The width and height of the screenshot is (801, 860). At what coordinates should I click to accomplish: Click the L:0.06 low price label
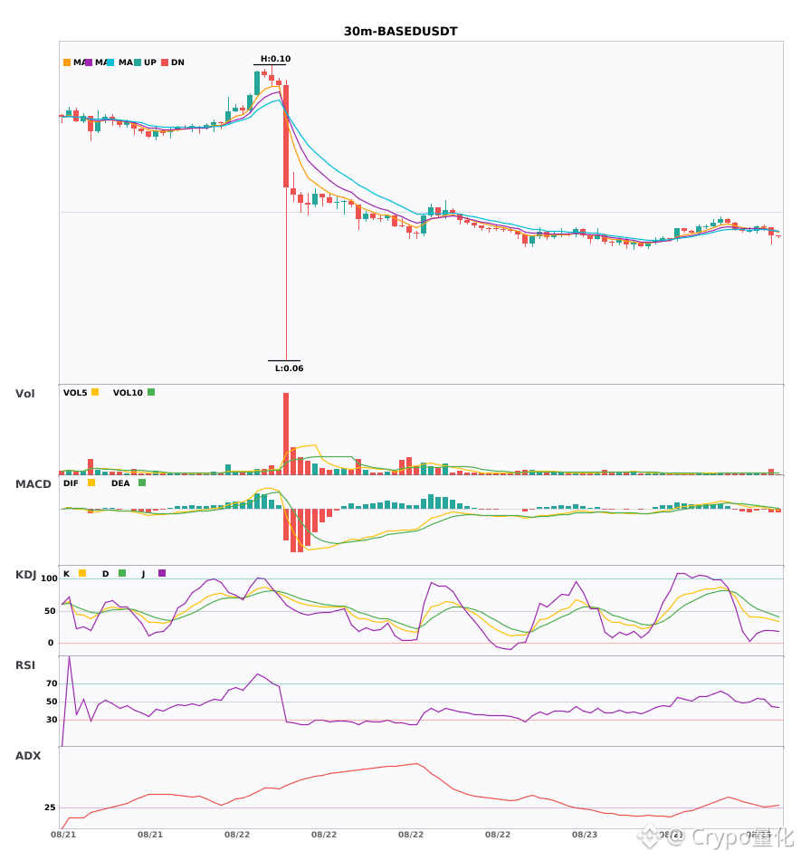tap(289, 368)
